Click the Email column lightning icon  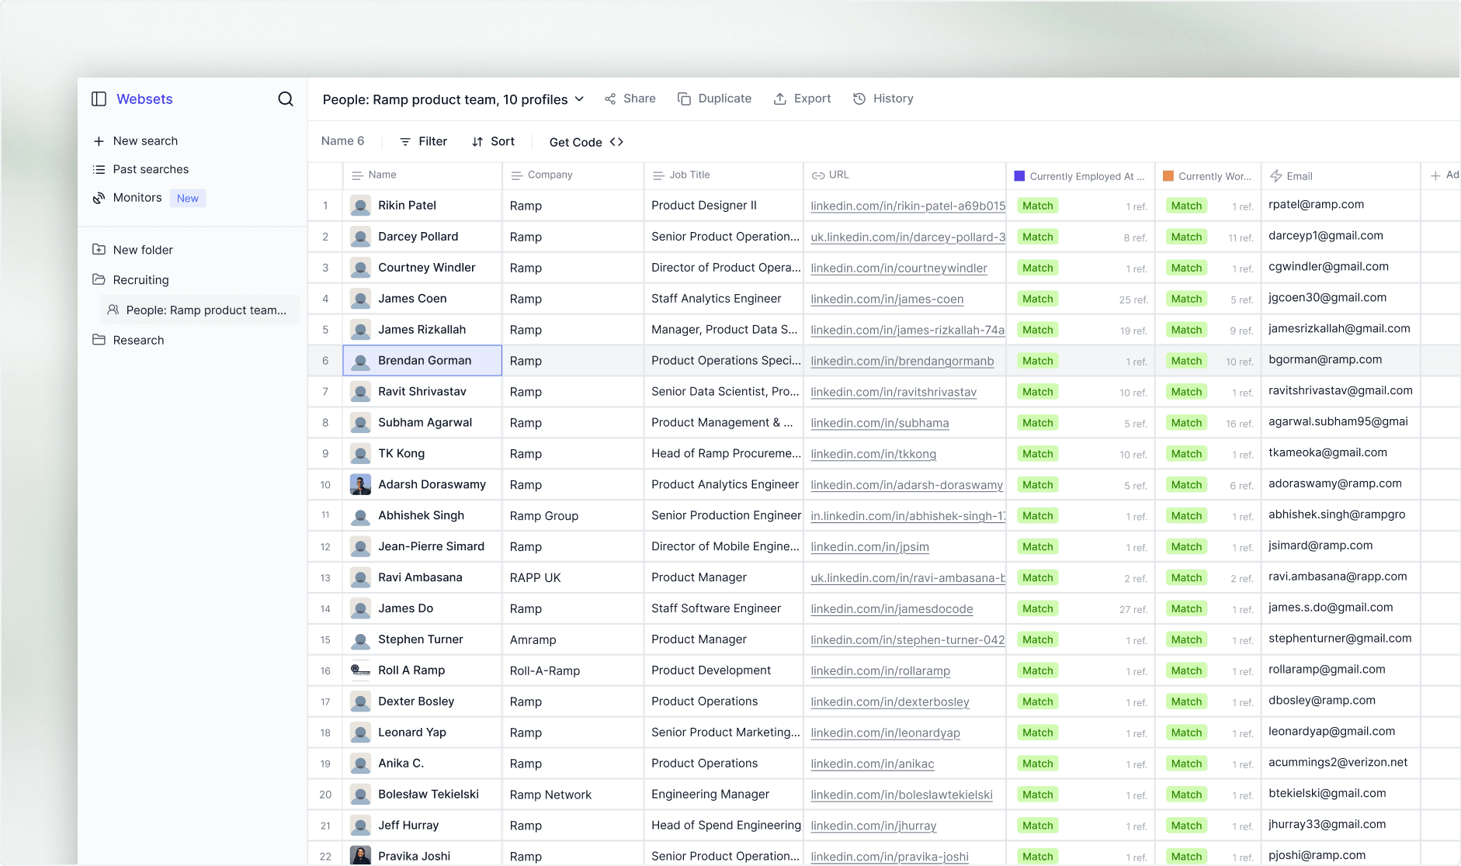click(1275, 176)
